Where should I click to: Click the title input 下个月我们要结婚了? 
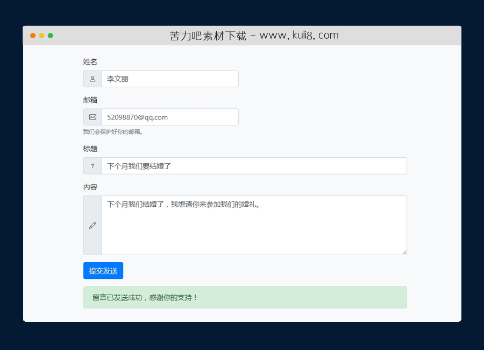click(x=253, y=166)
